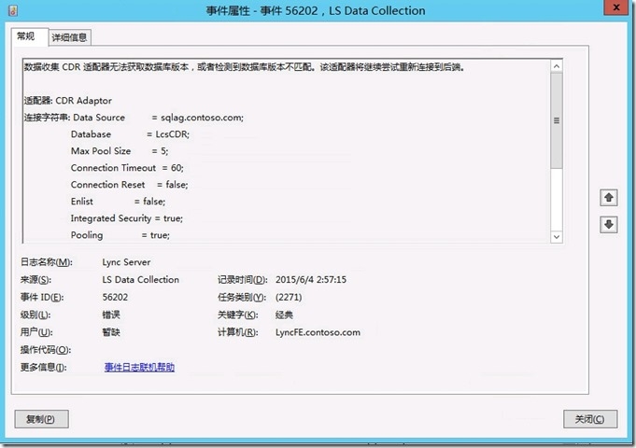
Task: Open the 事件日志联机帮助 link
Action: 139,368
